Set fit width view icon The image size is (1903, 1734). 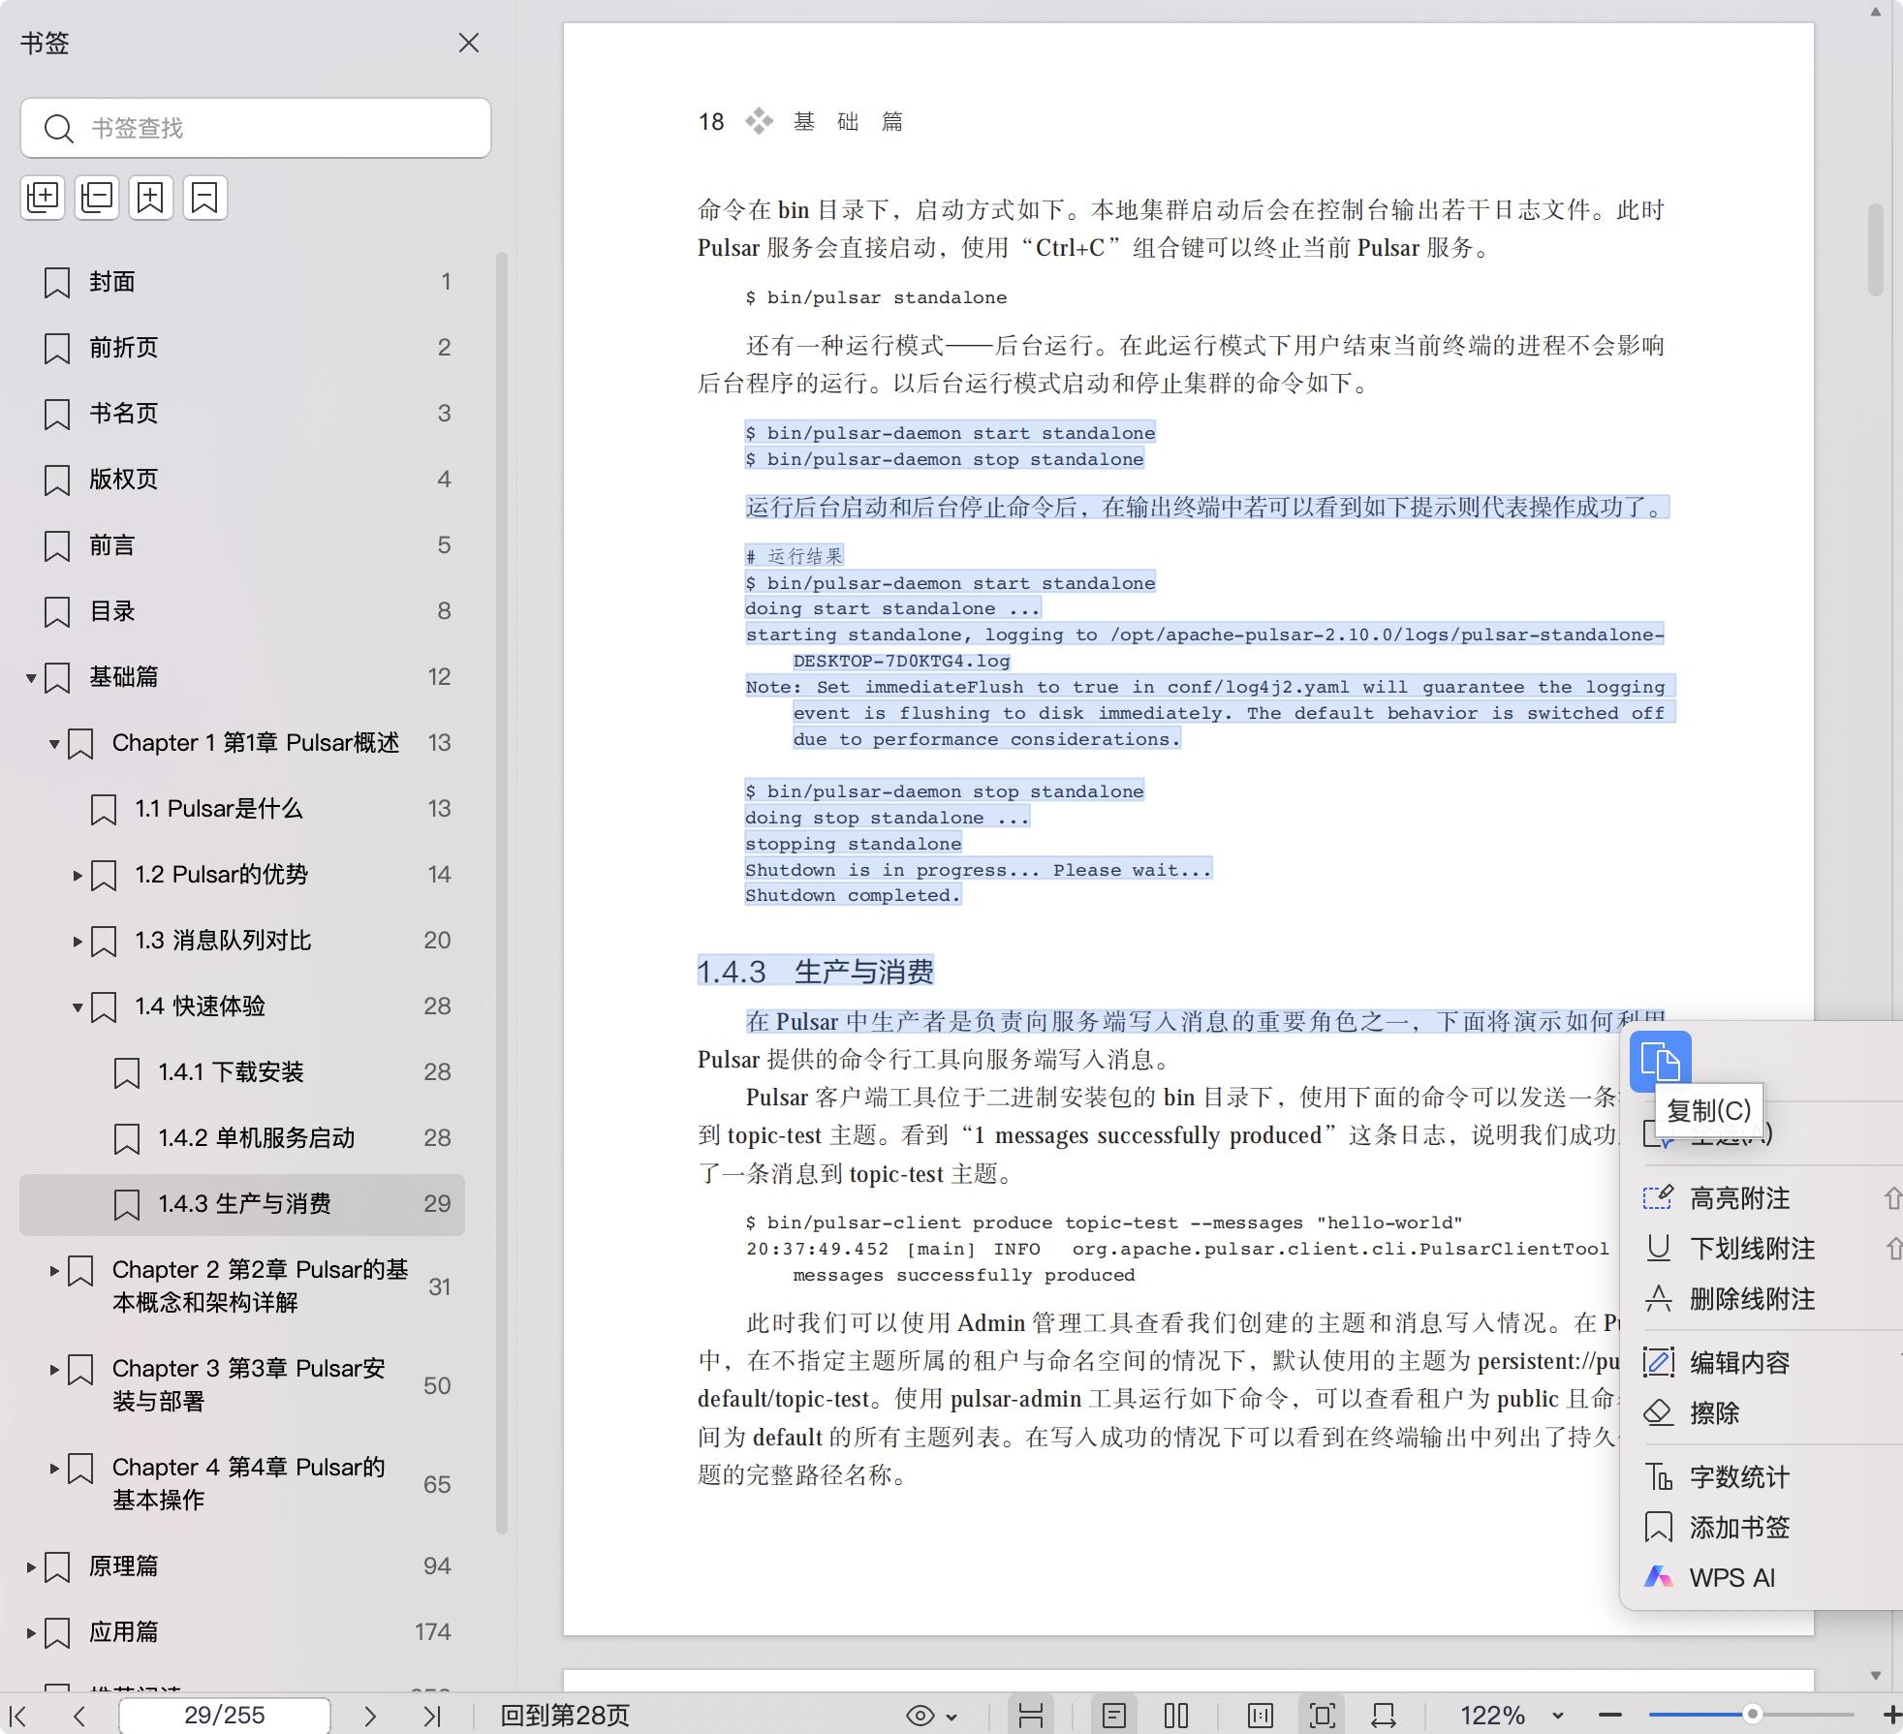tap(1384, 1716)
